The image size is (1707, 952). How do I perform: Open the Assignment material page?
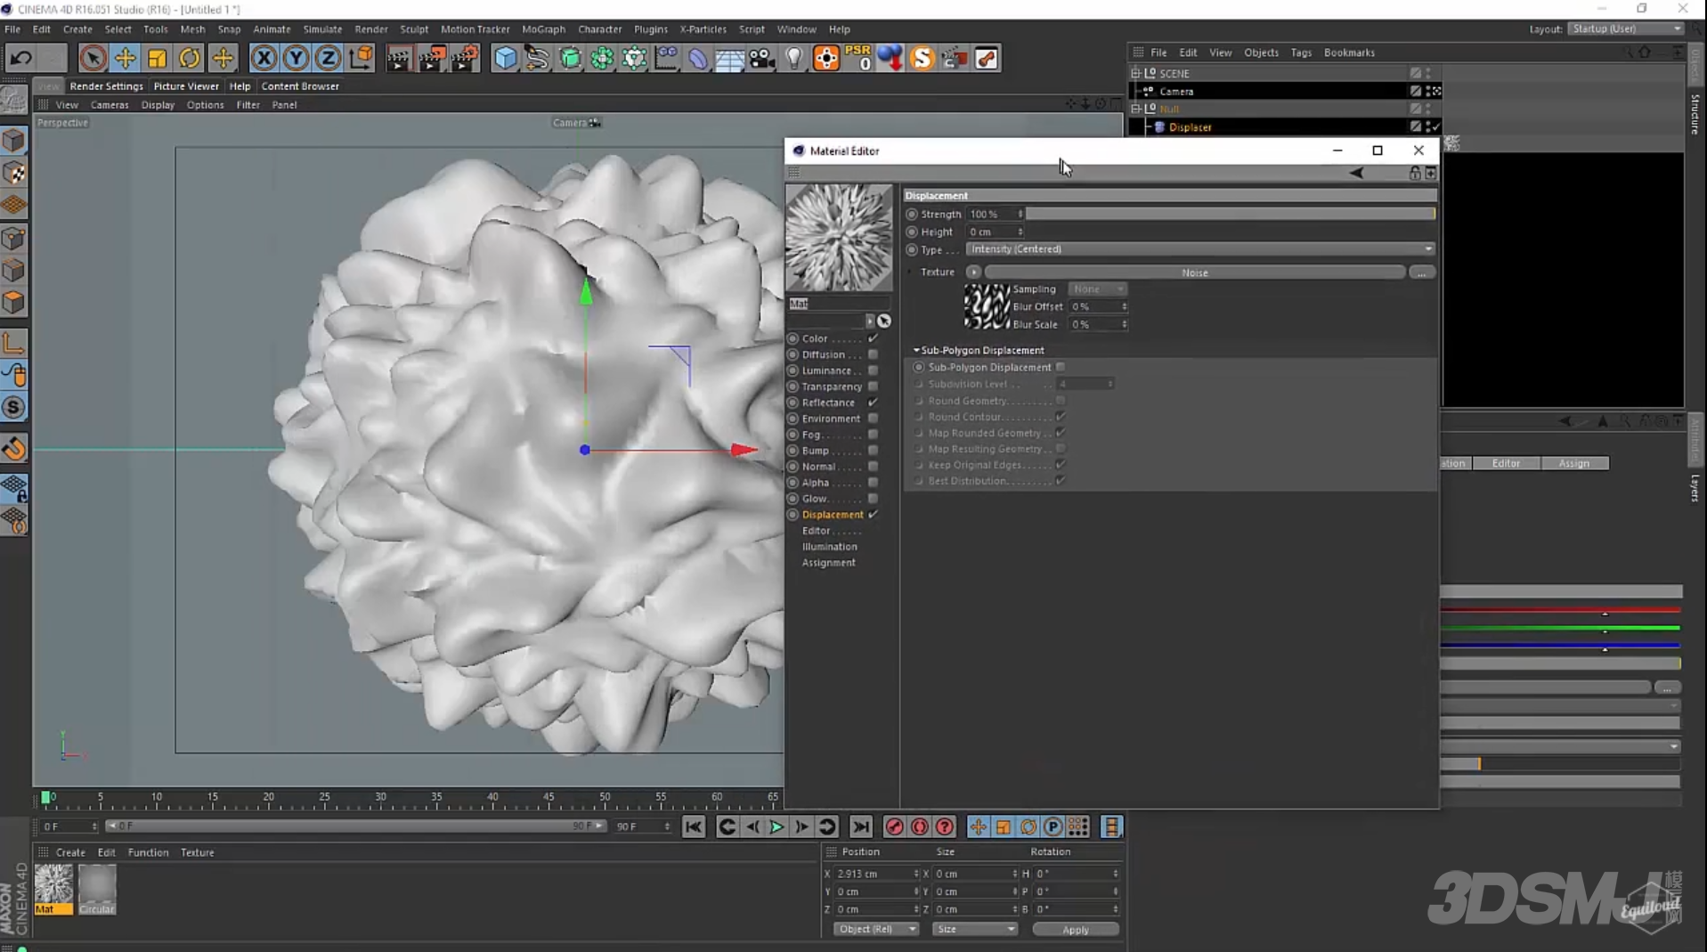[x=828, y=563]
